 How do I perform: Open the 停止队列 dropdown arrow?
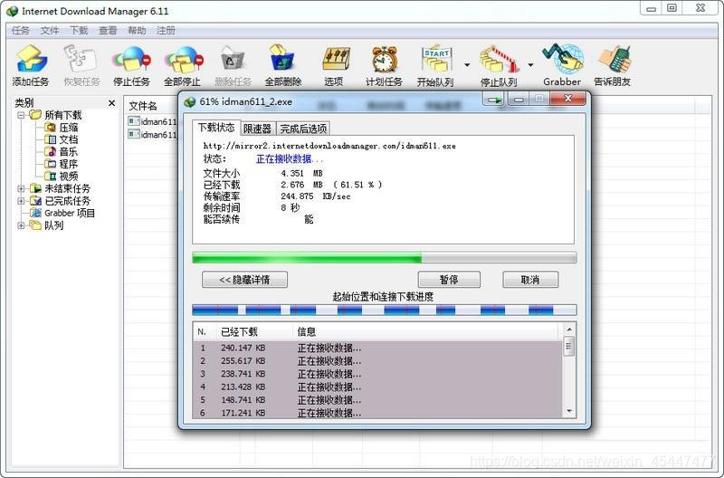pos(530,64)
